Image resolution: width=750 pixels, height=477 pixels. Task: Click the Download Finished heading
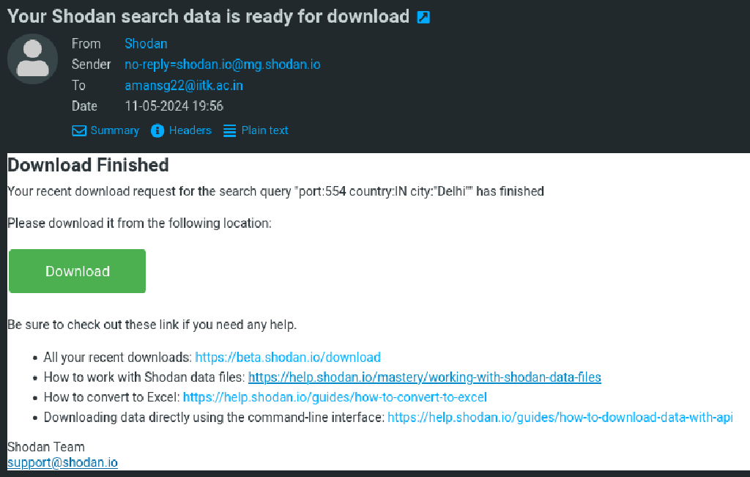(x=88, y=165)
